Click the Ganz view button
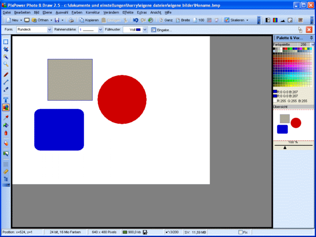This screenshot has height=237, width=316. (x=166, y=20)
